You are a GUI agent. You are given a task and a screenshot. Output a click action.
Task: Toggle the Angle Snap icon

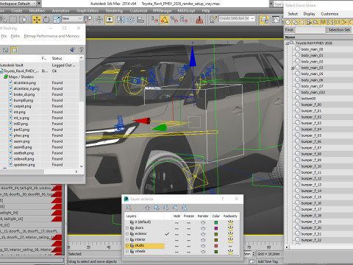(x=165, y=19)
